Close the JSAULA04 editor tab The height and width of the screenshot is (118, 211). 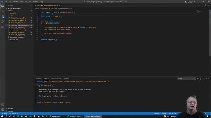(59, 5)
